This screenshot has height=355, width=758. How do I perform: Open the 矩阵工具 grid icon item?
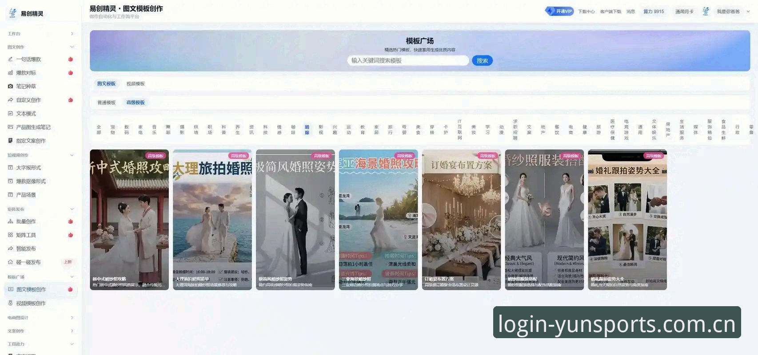[10, 235]
